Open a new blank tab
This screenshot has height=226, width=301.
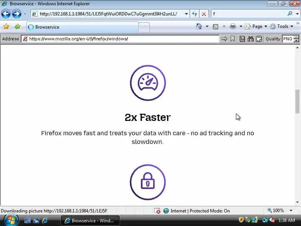coord(144,27)
